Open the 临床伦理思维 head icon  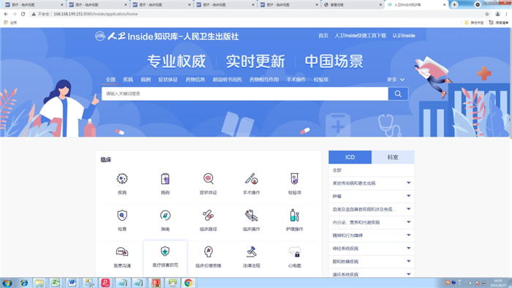click(x=208, y=251)
